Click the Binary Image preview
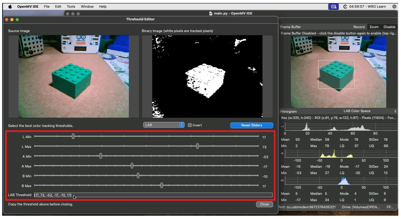Viewport: 401px width, 219px height. (207, 76)
